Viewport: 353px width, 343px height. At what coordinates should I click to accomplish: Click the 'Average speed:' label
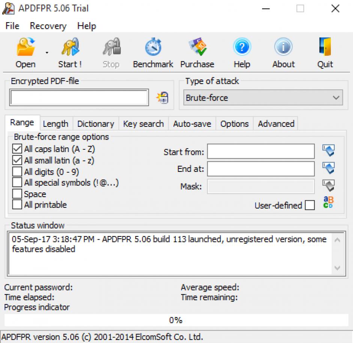pos(210,287)
